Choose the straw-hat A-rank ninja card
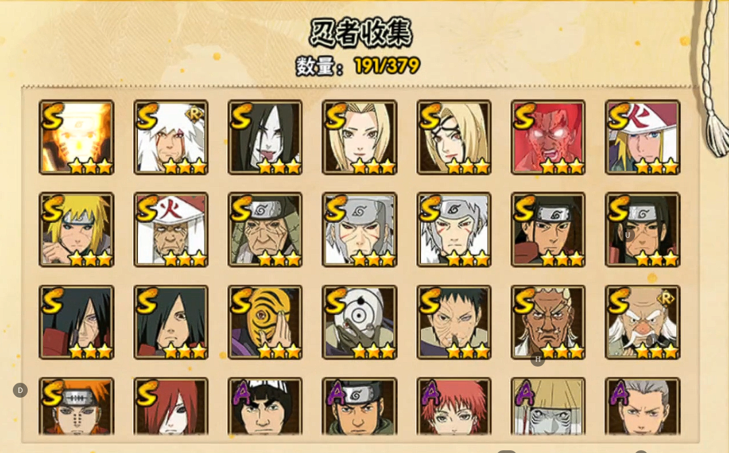 coord(548,406)
